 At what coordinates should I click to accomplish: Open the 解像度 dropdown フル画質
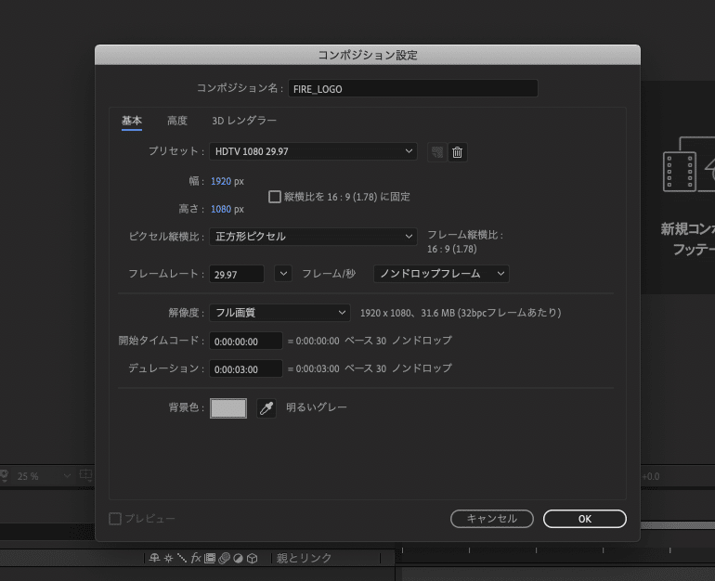pos(279,313)
